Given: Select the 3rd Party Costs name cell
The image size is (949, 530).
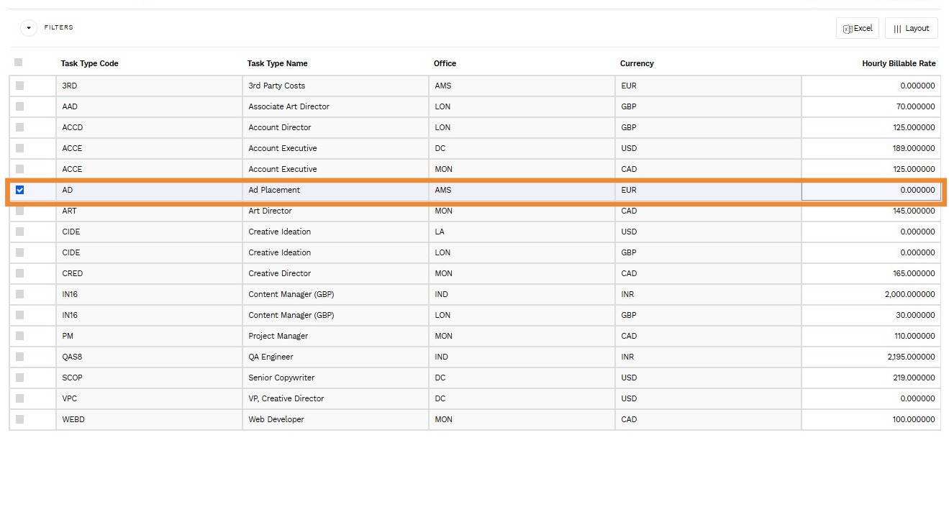Looking at the screenshot, I should click(x=335, y=86).
